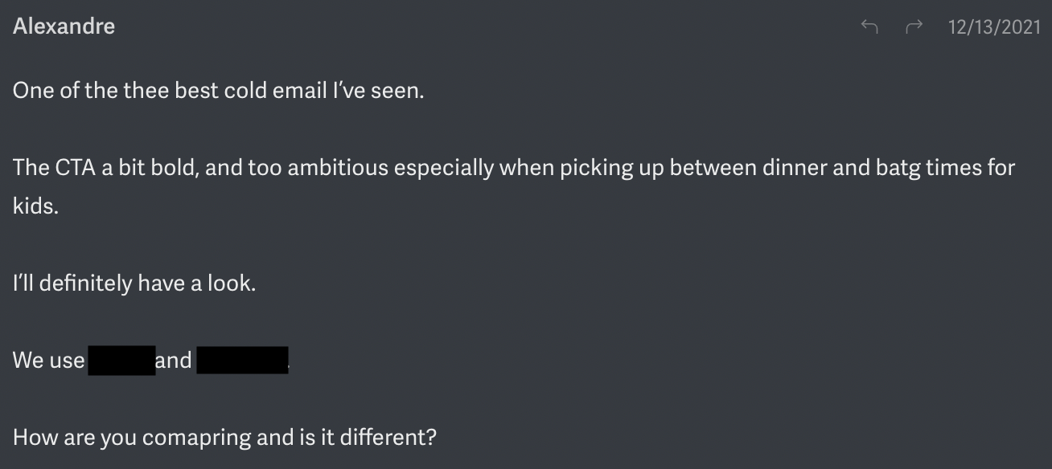Click the word 'kids.' on its own line

(35, 206)
